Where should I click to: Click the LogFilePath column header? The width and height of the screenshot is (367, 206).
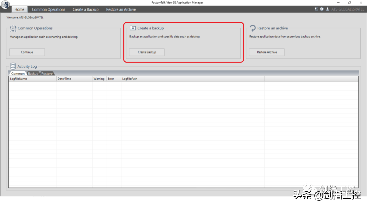(129, 79)
